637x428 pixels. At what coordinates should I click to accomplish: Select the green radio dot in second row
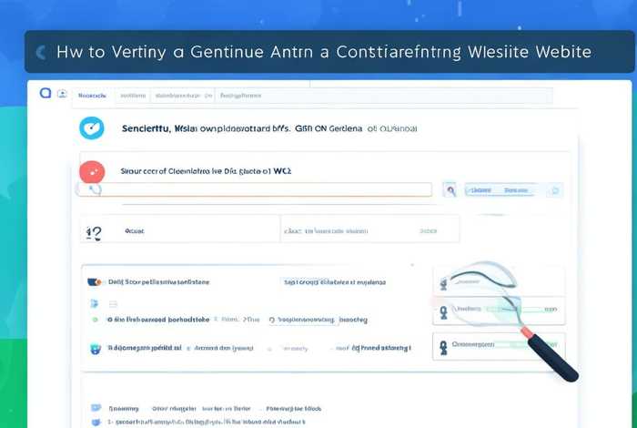tap(94, 321)
